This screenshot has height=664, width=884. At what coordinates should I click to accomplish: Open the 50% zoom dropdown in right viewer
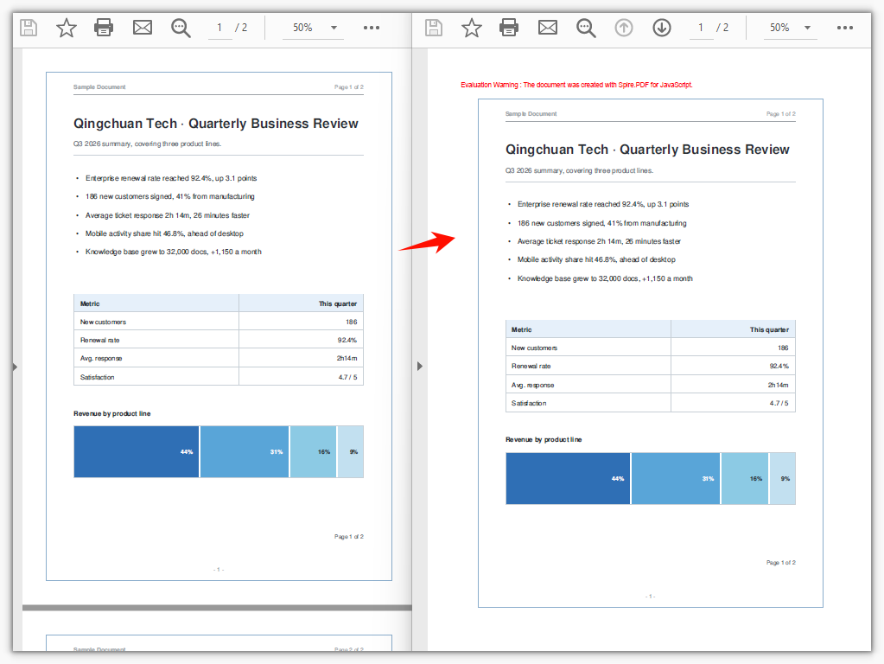pyautogui.click(x=790, y=28)
